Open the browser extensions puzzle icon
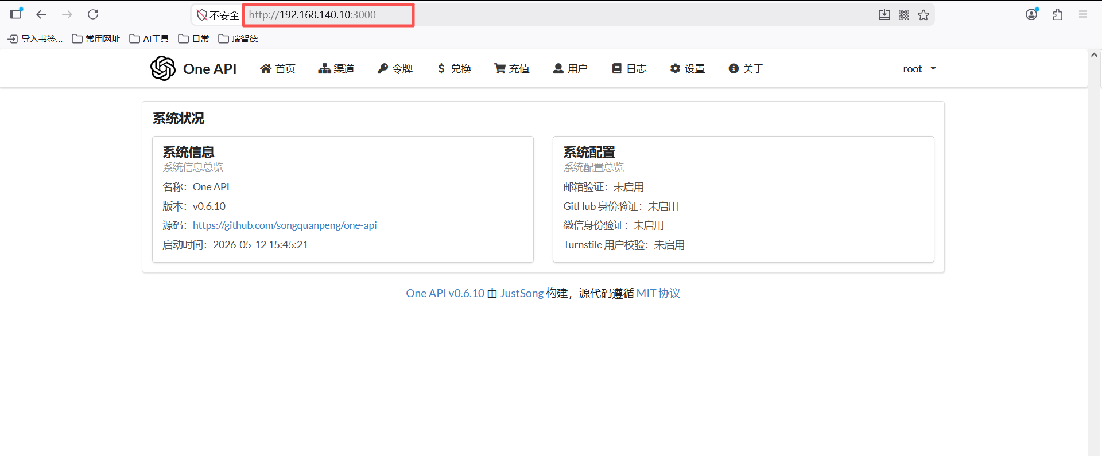 coord(1058,14)
